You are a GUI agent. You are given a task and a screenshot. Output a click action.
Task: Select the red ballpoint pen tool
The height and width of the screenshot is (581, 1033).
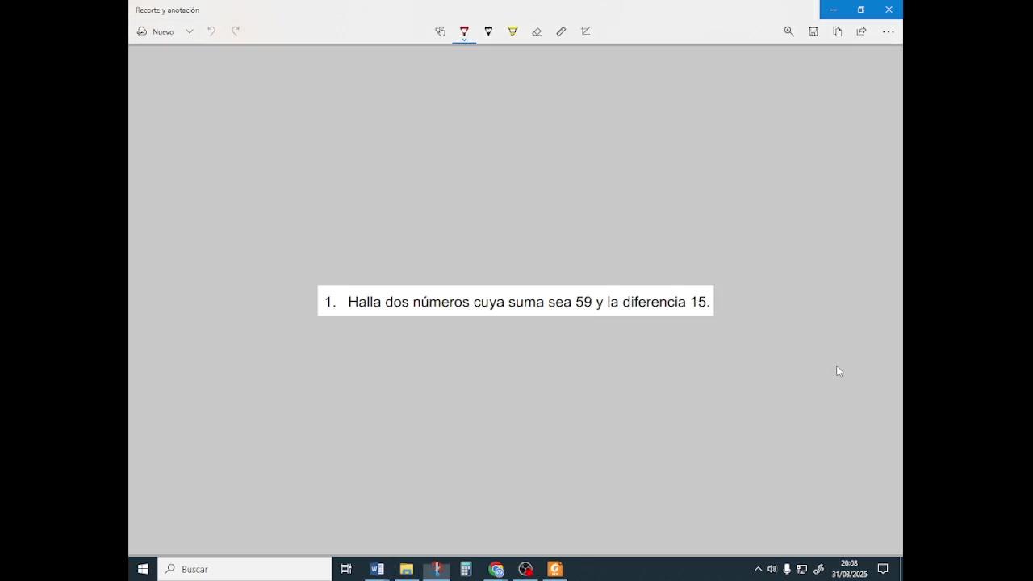464,31
